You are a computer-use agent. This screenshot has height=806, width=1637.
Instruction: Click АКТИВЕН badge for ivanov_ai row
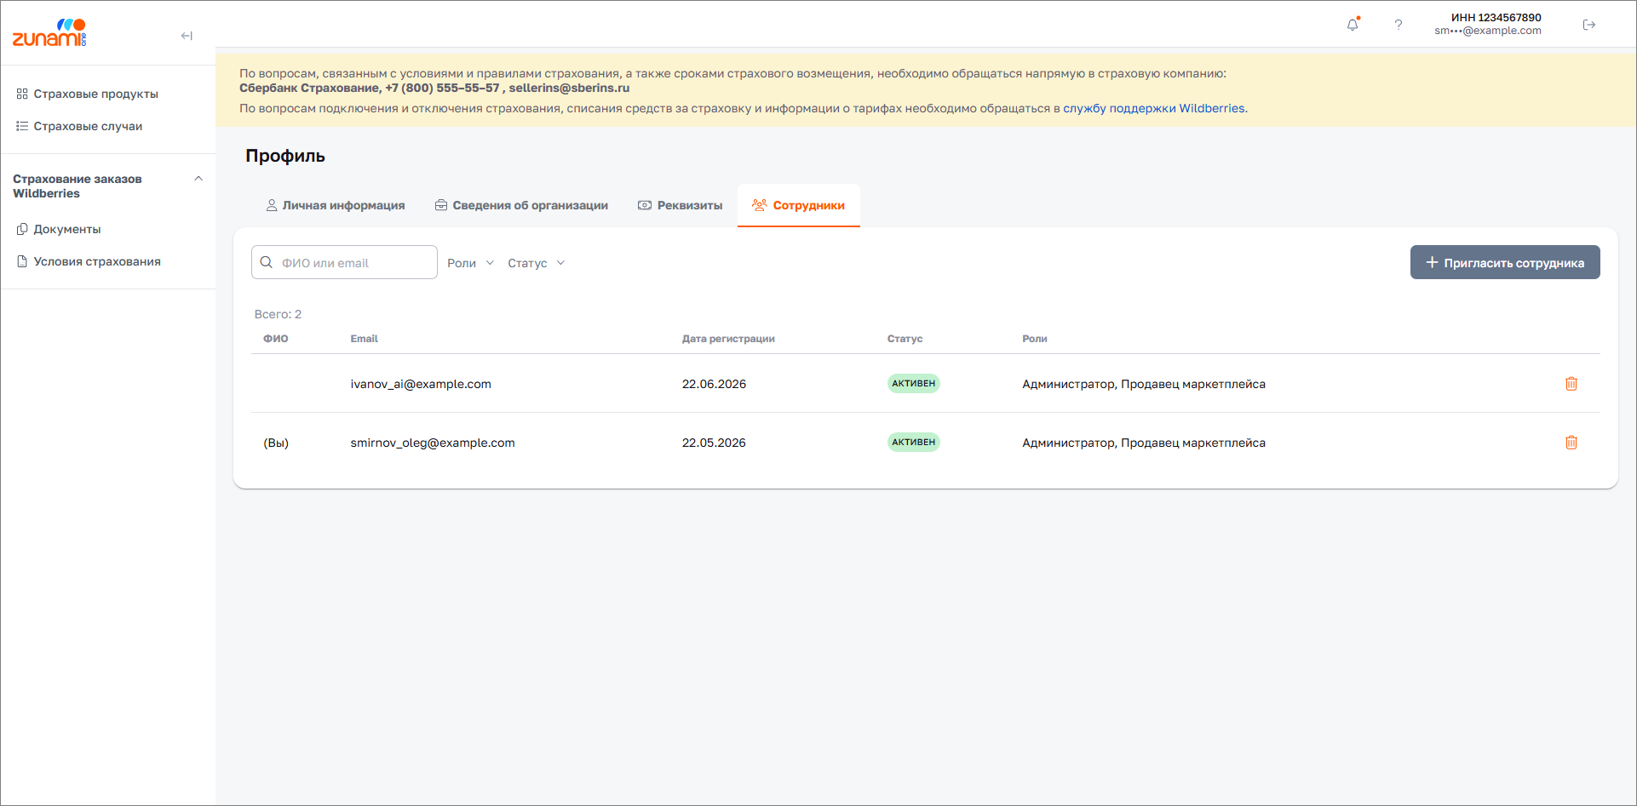[x=913, y=383]
